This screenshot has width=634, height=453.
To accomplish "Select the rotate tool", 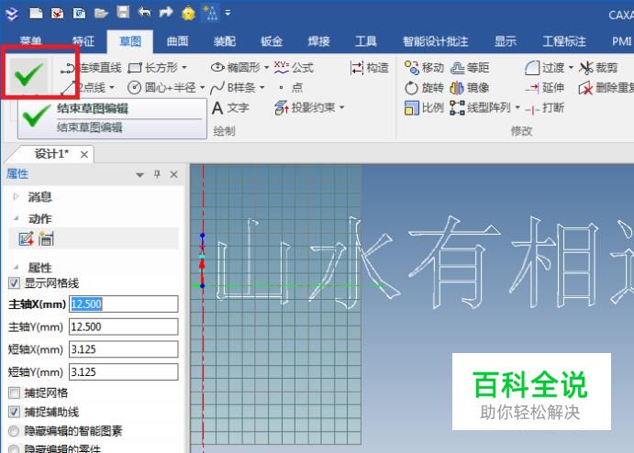I will pos(424,87).
